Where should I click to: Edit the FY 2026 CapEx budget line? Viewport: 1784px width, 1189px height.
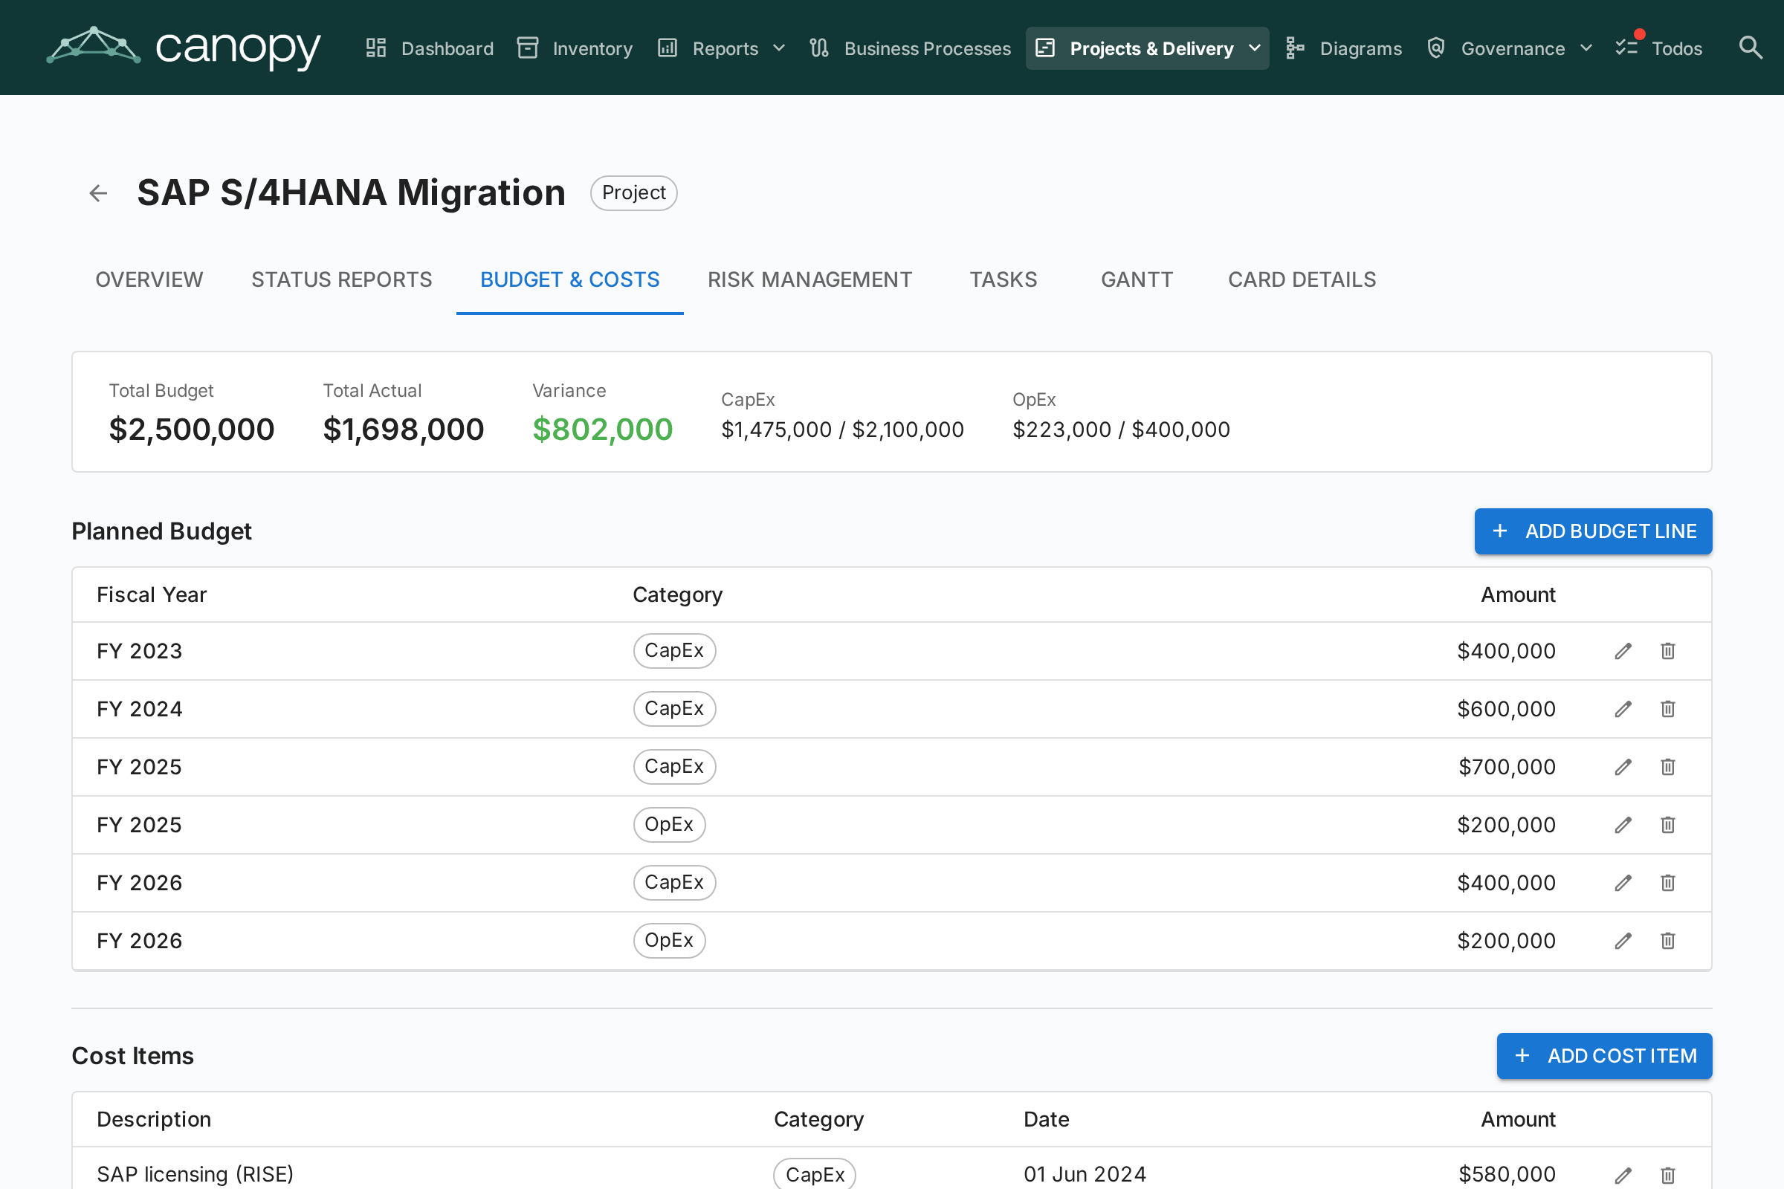[1623, 884]
